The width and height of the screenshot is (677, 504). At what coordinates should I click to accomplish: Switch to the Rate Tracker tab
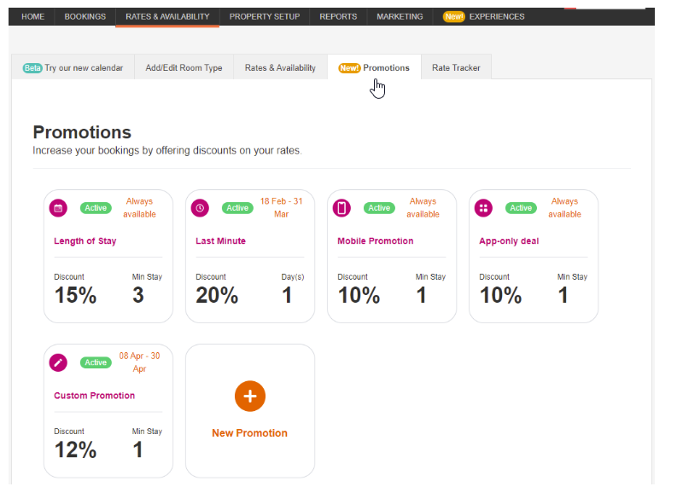(456, 67)
